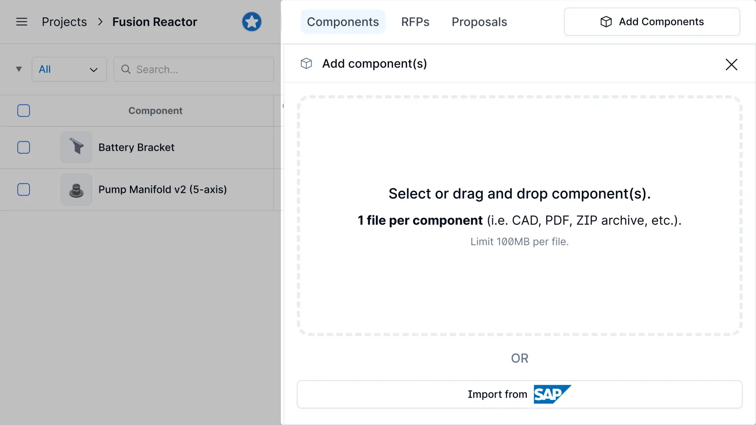Click the drag and drop upload zone
The width and height of the screenshot is (756, 425).
[x=520, y=216]
